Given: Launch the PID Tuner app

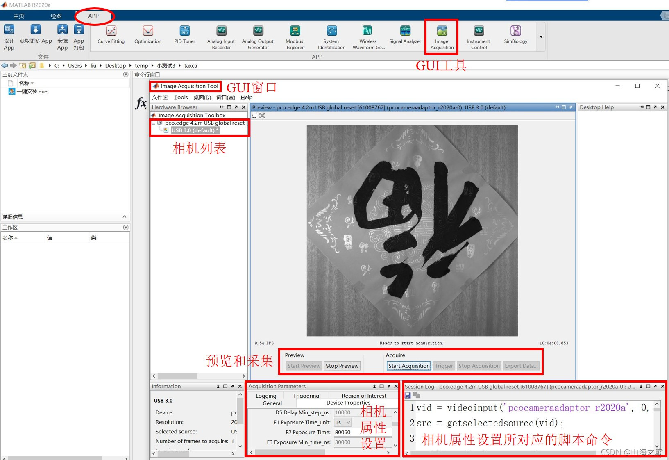Looking at the screenshot, I should [x=184, y=36].
